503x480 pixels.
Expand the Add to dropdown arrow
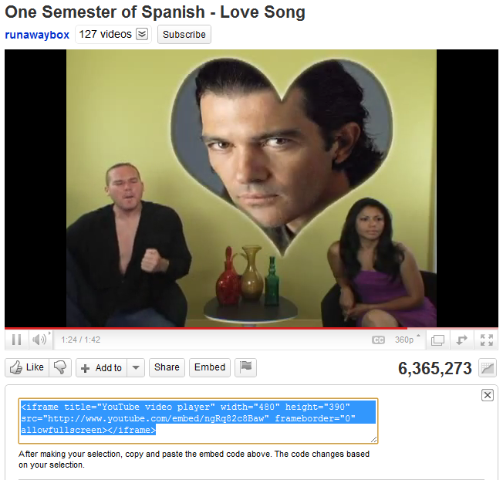tap(136, 367)
